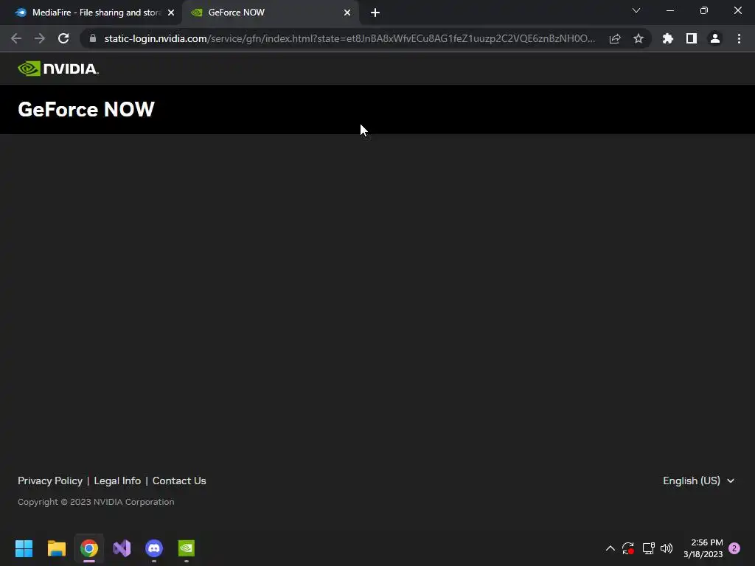Screen dimensions: 755x566
Task: Open the Legal Info link
Action: coord(117,481)
